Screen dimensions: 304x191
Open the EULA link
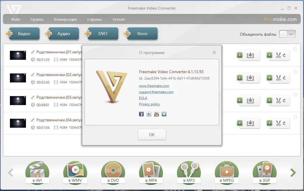point(143,98)
